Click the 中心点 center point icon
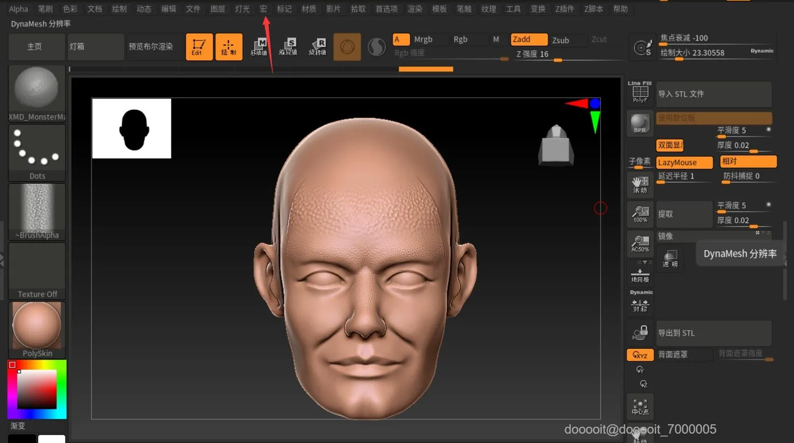The width and height of the screenshot is (794, 443). [x=640, y=407]
